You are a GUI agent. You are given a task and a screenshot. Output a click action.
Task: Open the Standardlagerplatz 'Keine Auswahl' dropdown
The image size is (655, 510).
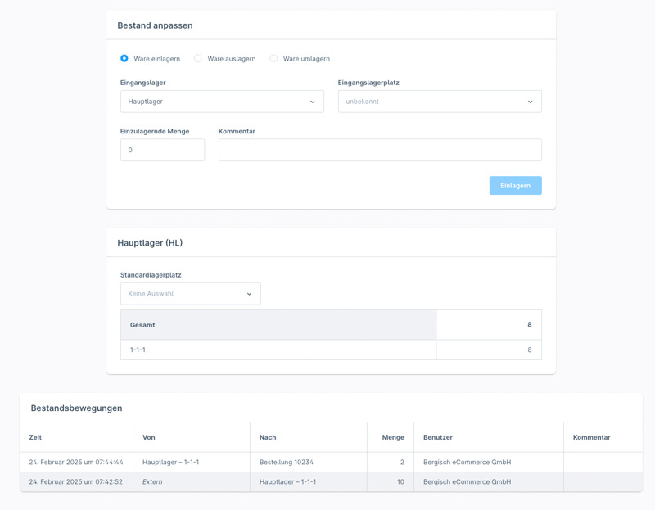pyautogui.click(x=190, y=294)
